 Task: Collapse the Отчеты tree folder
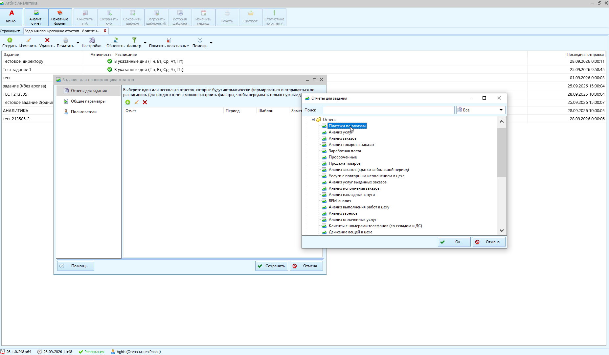[313, 120]
